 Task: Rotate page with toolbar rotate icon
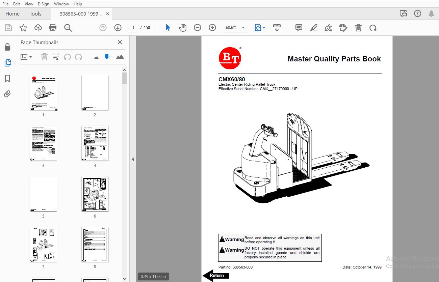click(x=373, y=28)
